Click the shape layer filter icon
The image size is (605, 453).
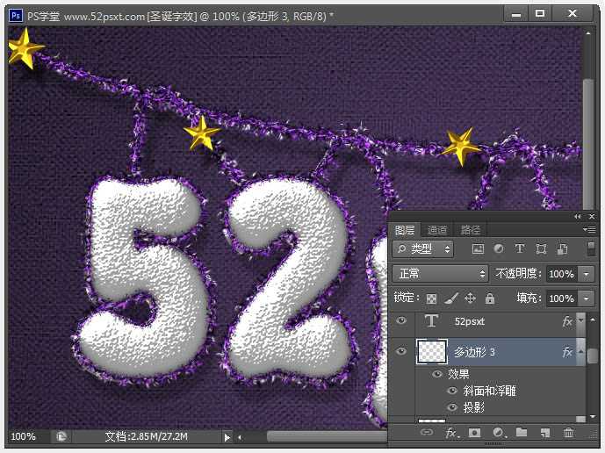click(x=541, y=248)
